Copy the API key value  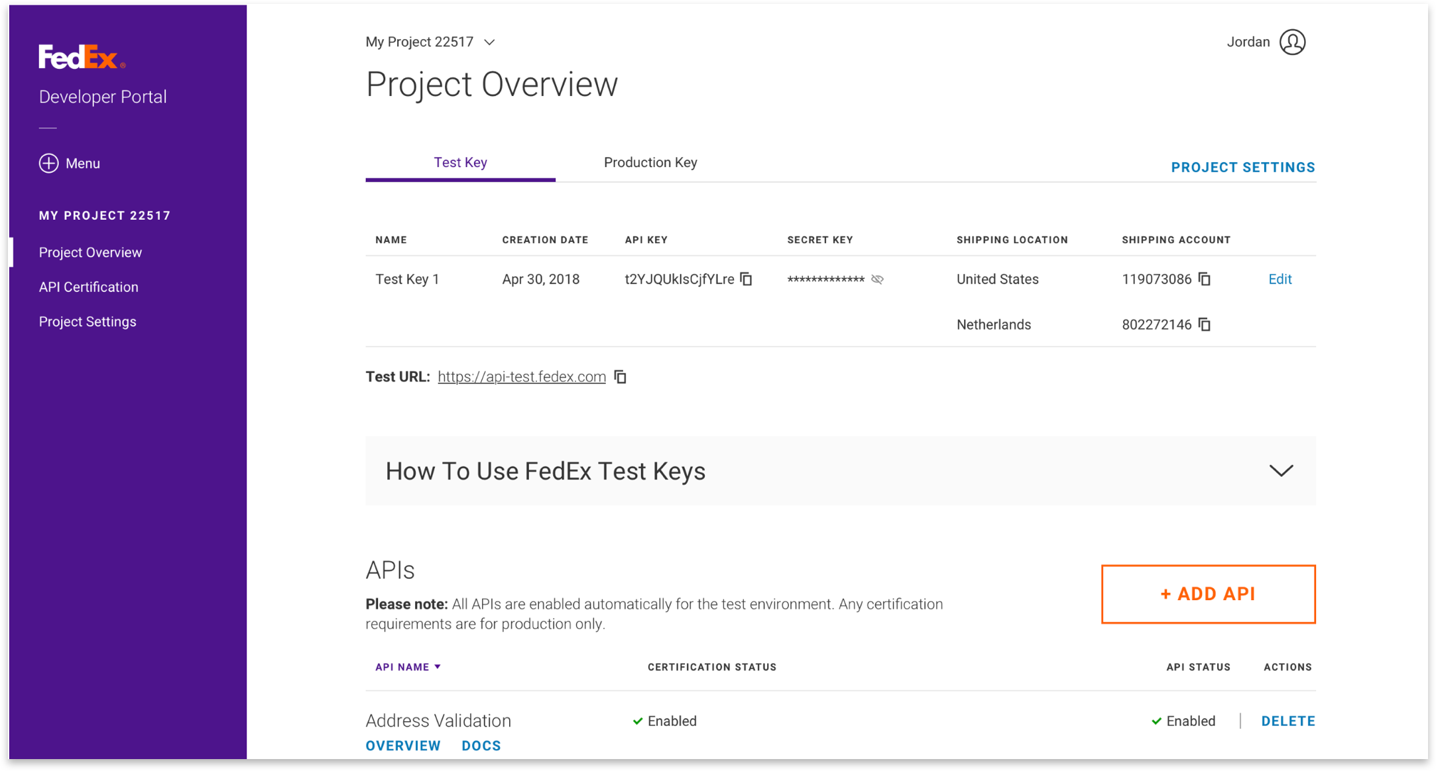746,279
